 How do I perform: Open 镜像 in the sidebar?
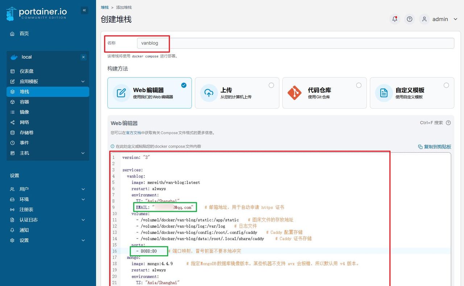48,112
